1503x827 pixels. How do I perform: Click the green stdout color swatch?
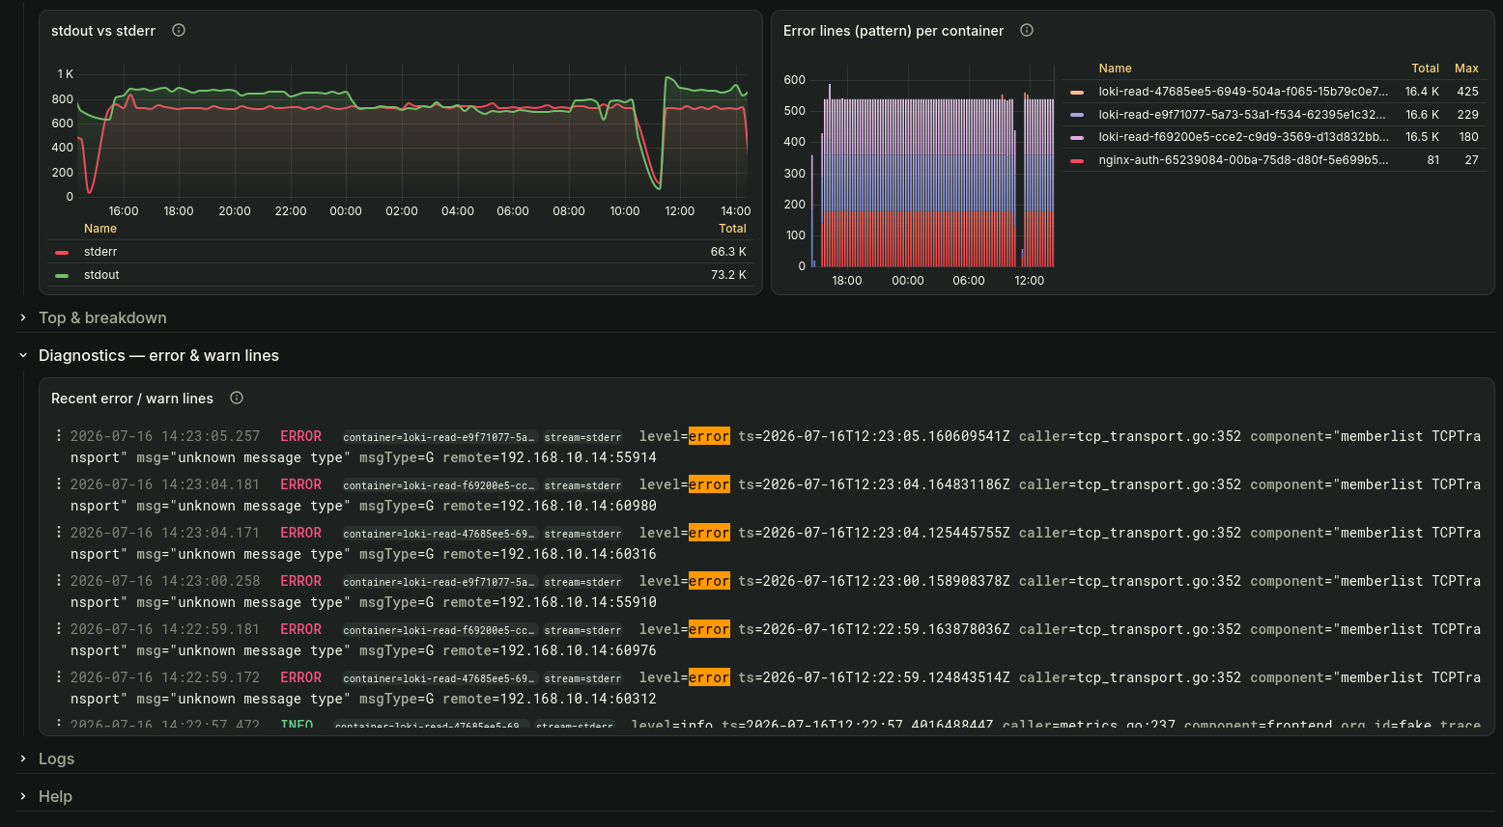click(62, 275)
